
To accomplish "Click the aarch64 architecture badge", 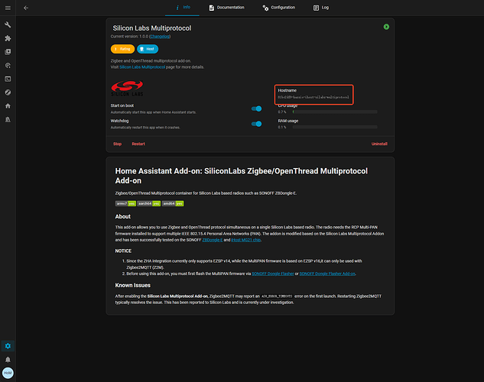I will tap(149, 203).
